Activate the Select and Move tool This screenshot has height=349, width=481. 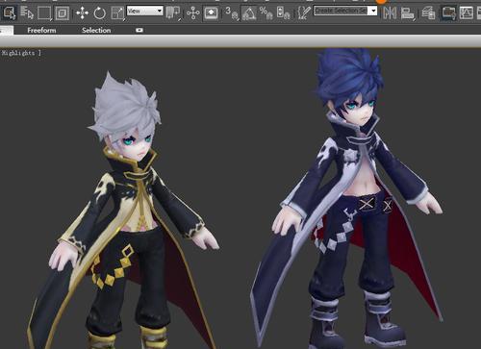coord(82,13)
